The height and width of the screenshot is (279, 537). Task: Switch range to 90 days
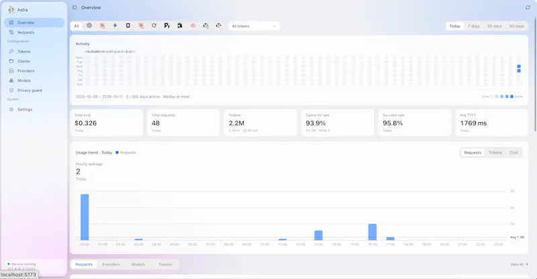click(516, 26)
